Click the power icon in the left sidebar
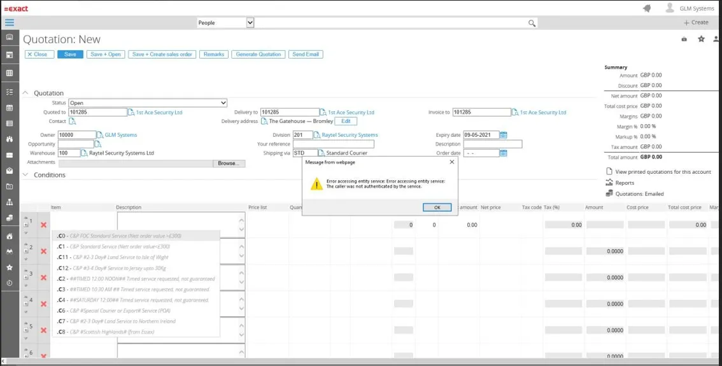722x366 pixels. 10,283
